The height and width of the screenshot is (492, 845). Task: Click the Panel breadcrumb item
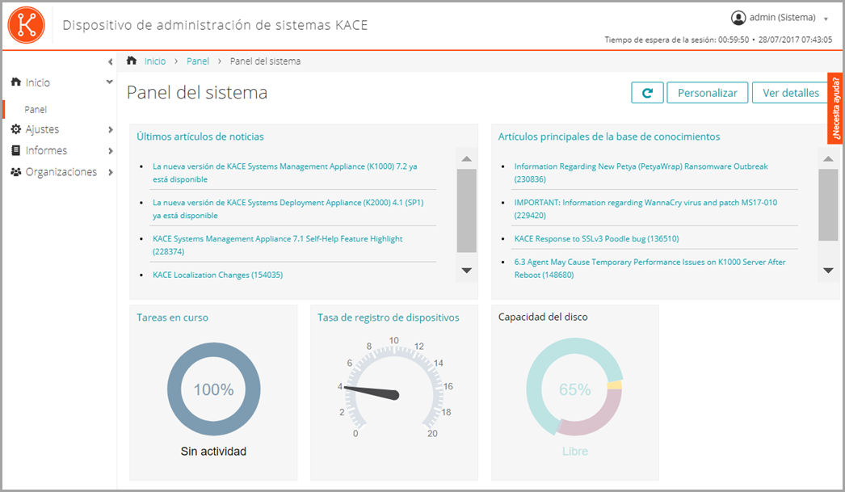click(197, 60)
